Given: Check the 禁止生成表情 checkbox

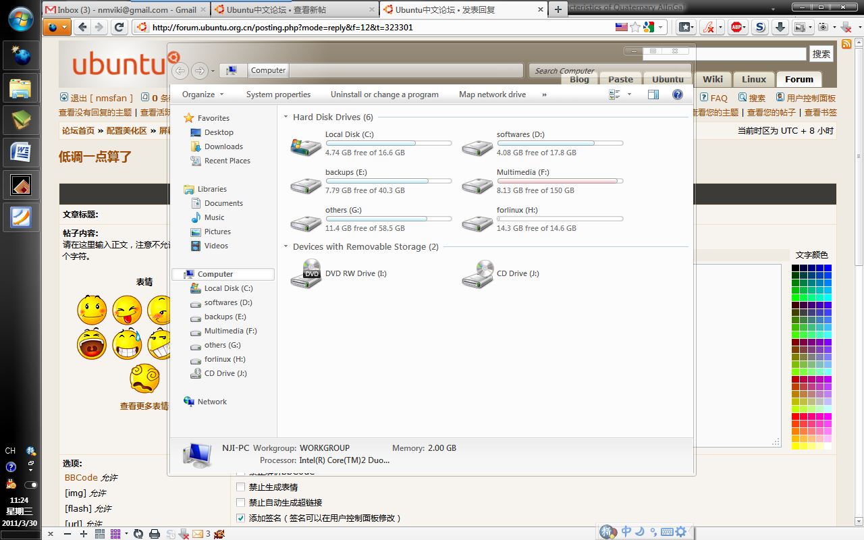Looking at the screenshot, I should click(240, 487).
